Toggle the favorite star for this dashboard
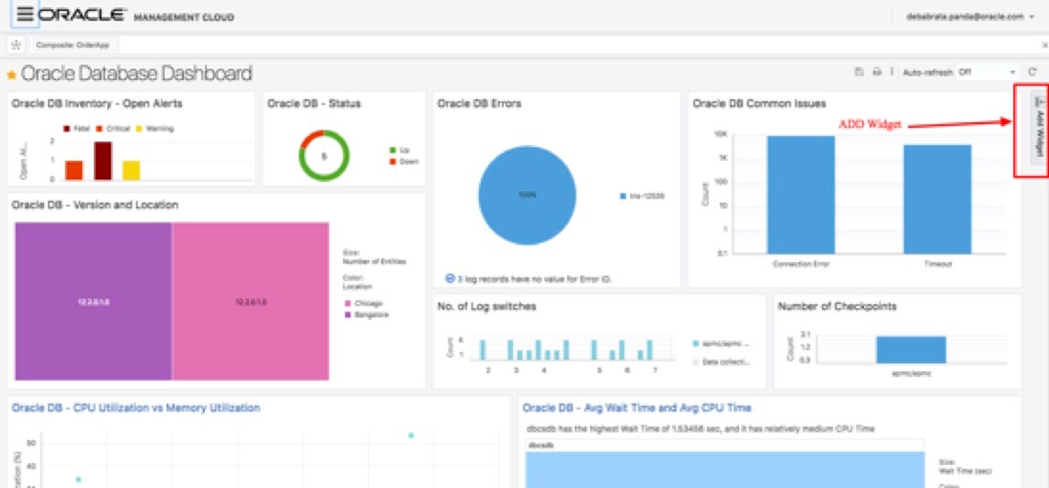The height and width of the screenshot is (488, 1049). pos(11,74)
